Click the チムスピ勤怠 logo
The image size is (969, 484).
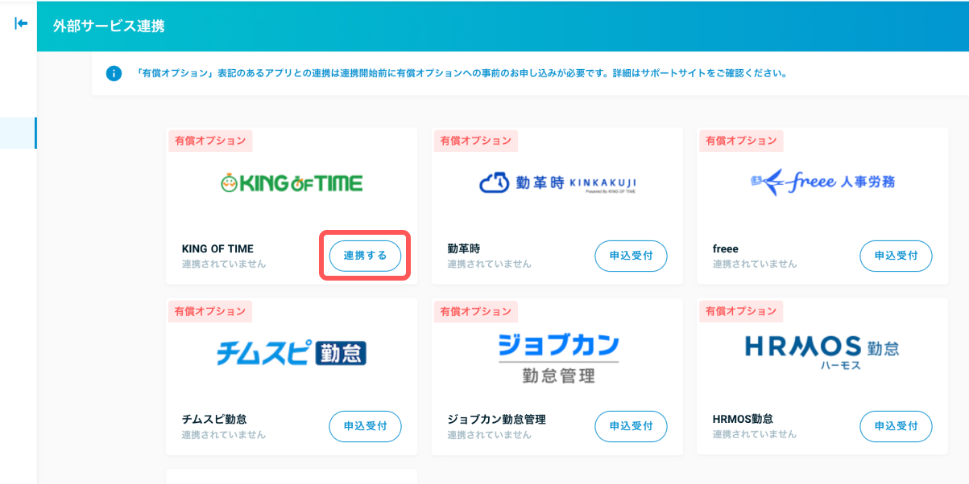292,353
